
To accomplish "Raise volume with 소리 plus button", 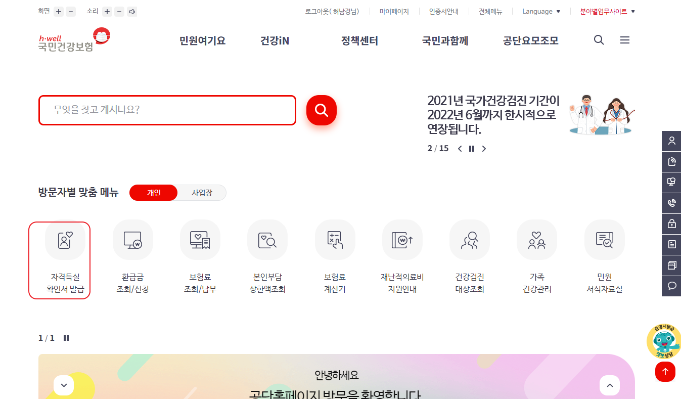I will pyautogui.click(x=107, y=11).
